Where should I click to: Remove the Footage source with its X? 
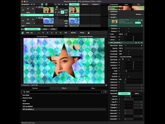142,20
